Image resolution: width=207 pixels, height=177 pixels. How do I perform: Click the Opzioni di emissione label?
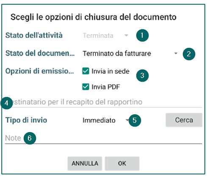39,71
